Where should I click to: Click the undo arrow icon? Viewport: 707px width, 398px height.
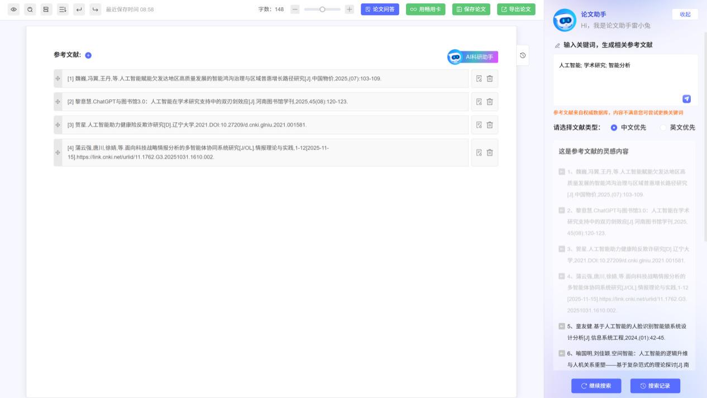(78, 9)
